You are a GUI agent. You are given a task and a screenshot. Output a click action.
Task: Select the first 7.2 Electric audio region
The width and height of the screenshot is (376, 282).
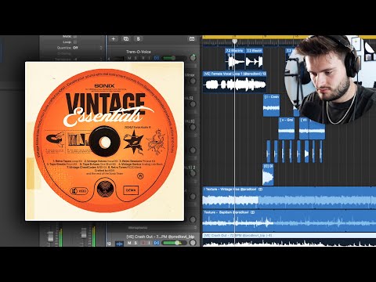(235, 59)
